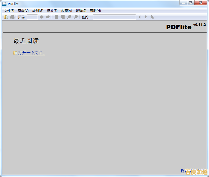Screen dimensions: 209x177
Task: Open the 帮助(H) menu
Action: (x=95, y=11)
